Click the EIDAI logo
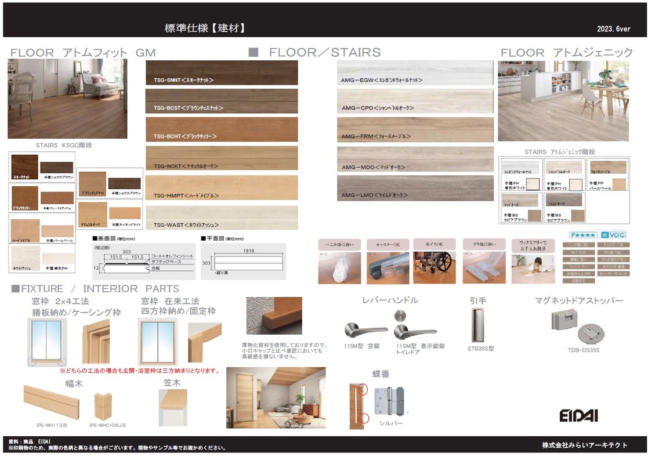This screenshot has width=648, height=464. point(578,415)
